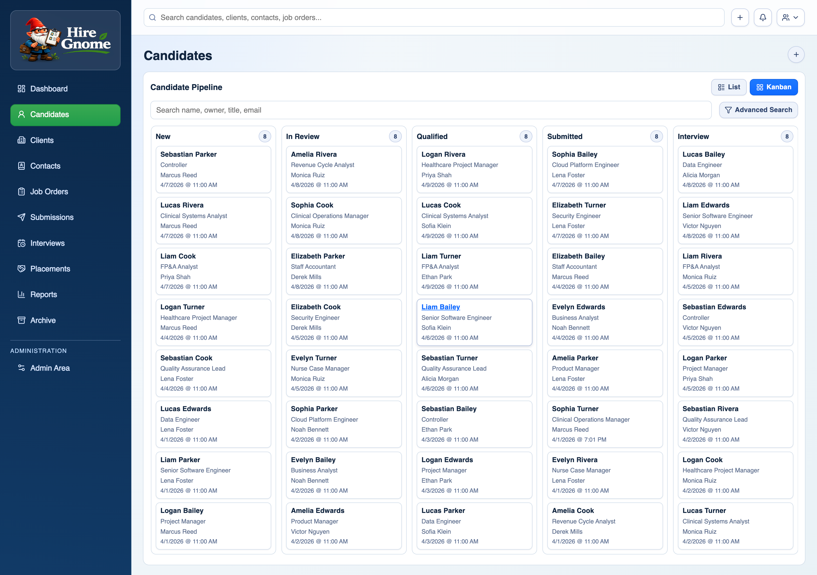Open the Reports section
The height and width of the screenshot is (575, 817).
pos(43,294)
